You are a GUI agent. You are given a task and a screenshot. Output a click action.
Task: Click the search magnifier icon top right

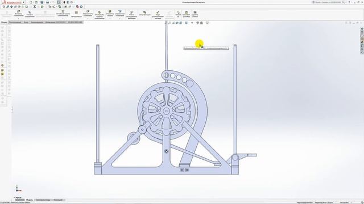[x=344, y=2]
